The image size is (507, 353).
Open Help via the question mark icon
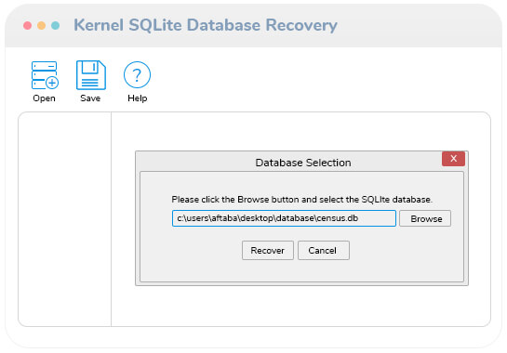[x=137, y=75]
